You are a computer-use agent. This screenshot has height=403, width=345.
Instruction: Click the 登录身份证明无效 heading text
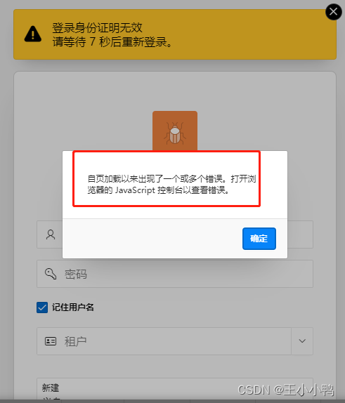pos(97,28)
